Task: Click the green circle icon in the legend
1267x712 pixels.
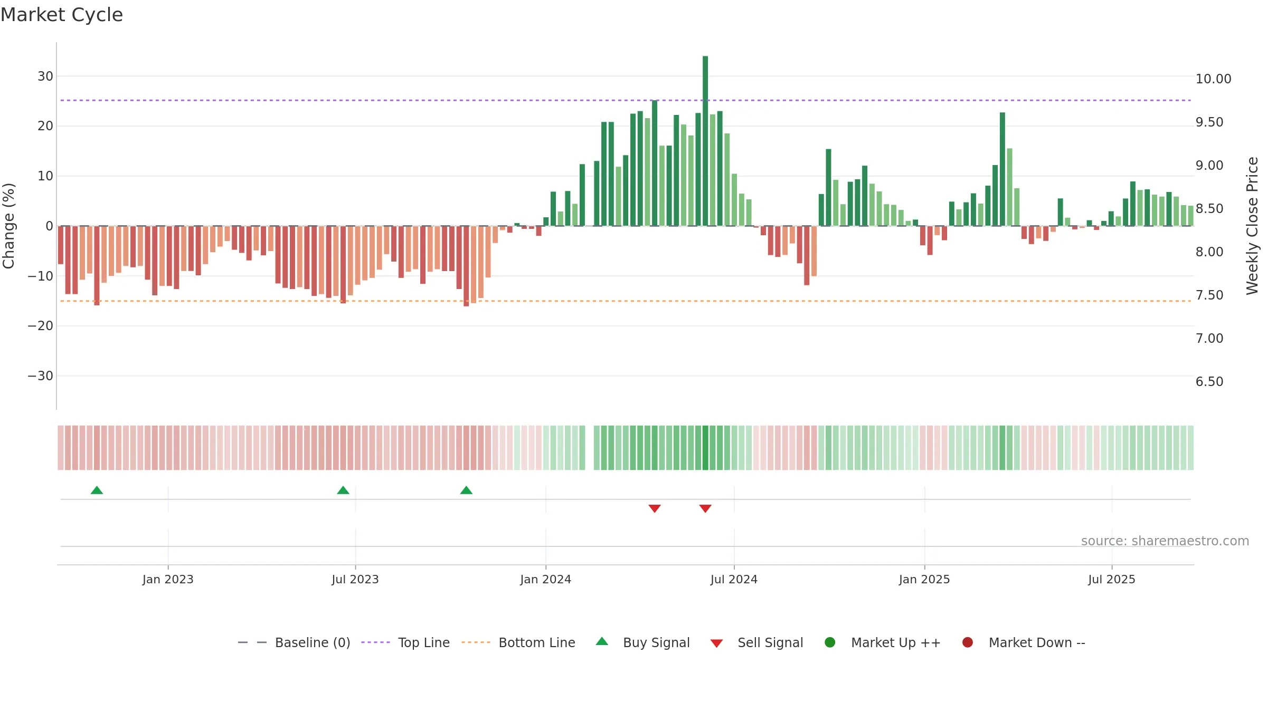Action: coord(830,642)
